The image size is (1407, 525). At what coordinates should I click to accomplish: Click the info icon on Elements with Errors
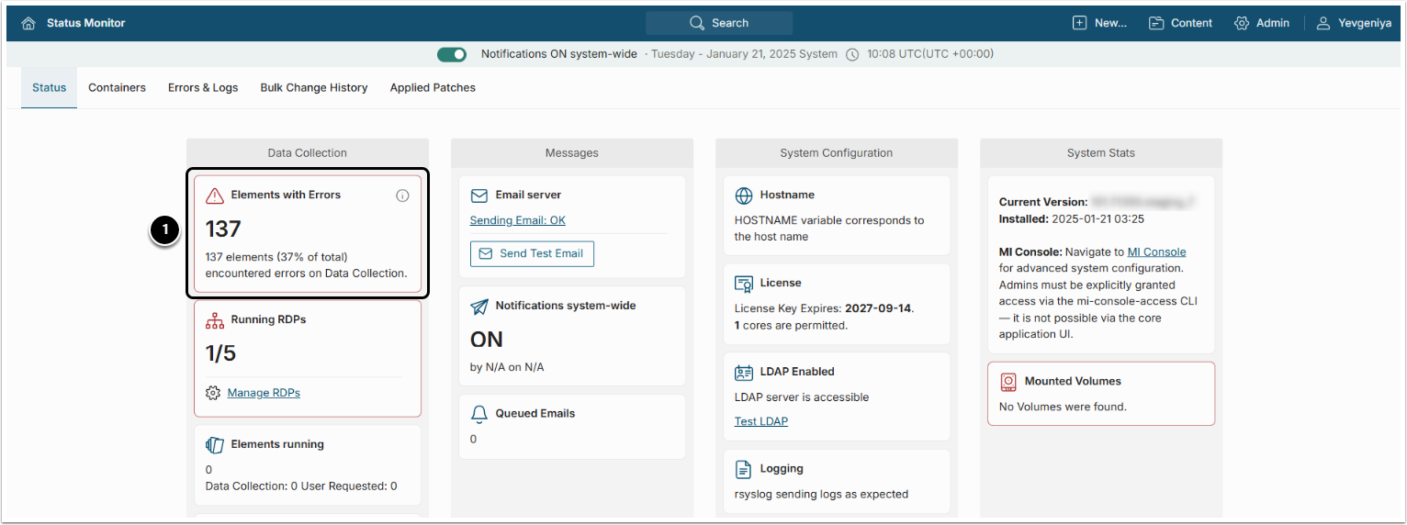[402, 195]
